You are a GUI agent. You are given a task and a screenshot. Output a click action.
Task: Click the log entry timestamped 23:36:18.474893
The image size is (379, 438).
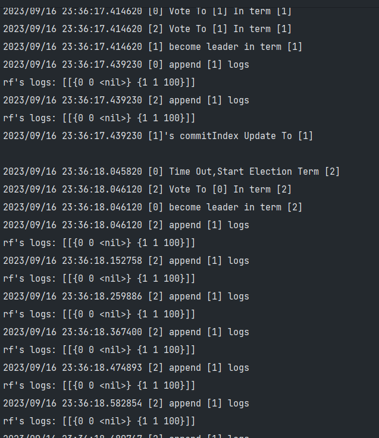click(x=126, y=367)
